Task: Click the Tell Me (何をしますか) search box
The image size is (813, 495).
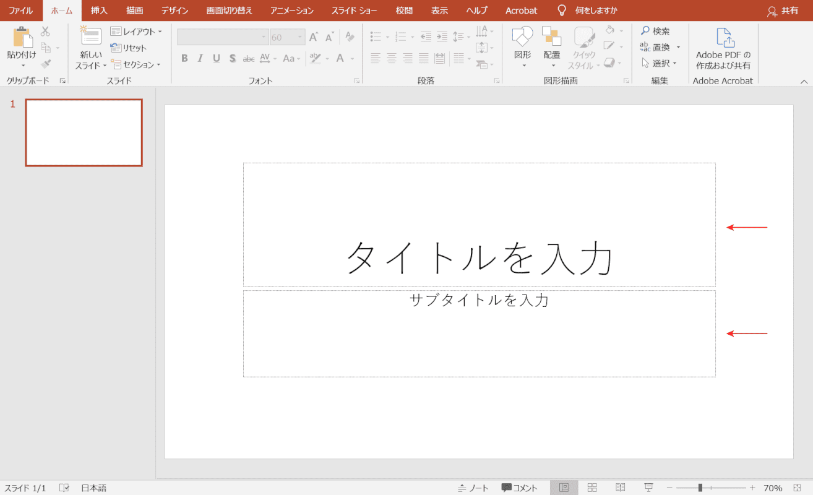Action: pos(588,11)
